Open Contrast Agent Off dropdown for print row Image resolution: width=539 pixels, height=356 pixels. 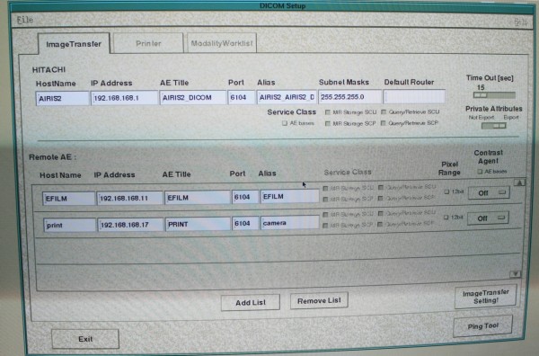click(488, 218)
